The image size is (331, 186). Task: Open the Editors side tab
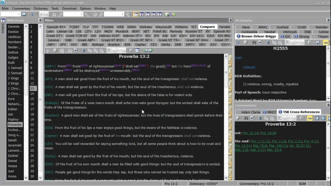pos(3,27)
